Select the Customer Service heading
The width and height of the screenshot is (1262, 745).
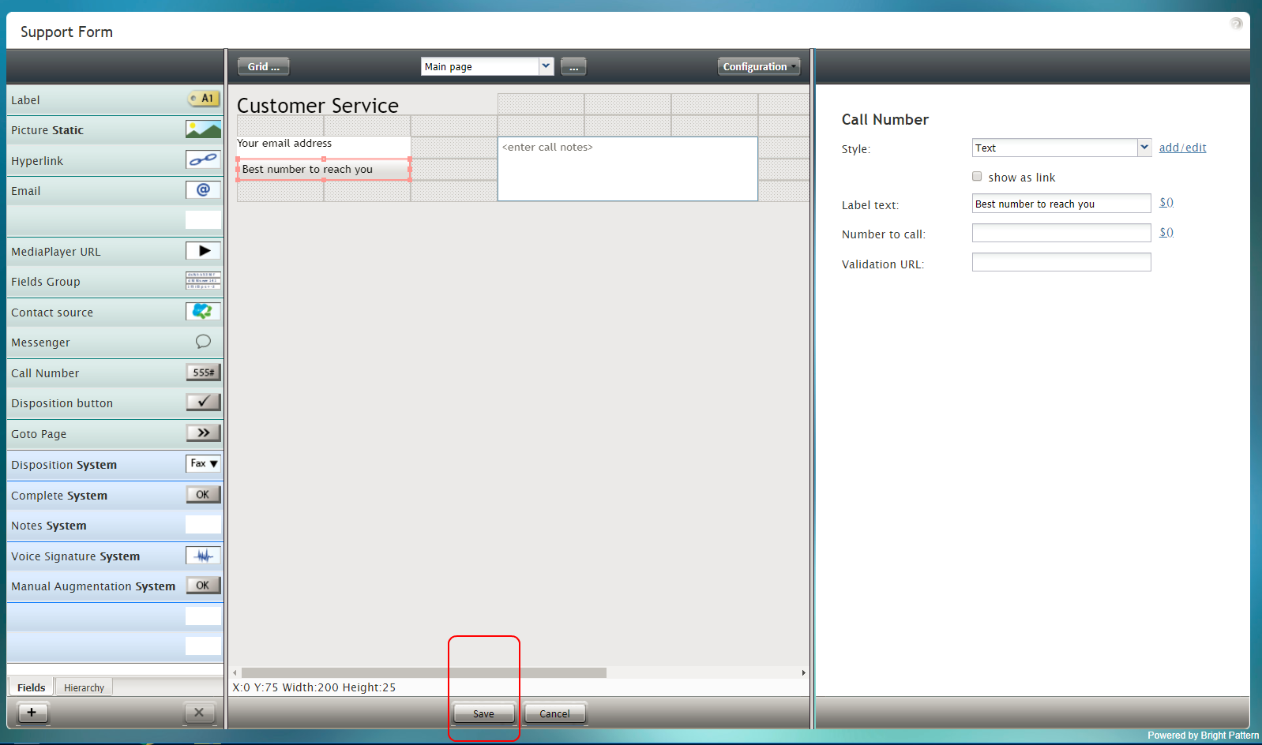pyautogui.click(x=317, y=106)
